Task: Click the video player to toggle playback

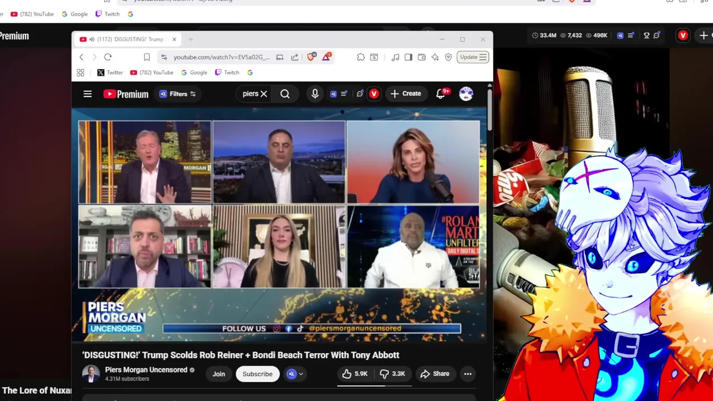Action: (279, 225)
